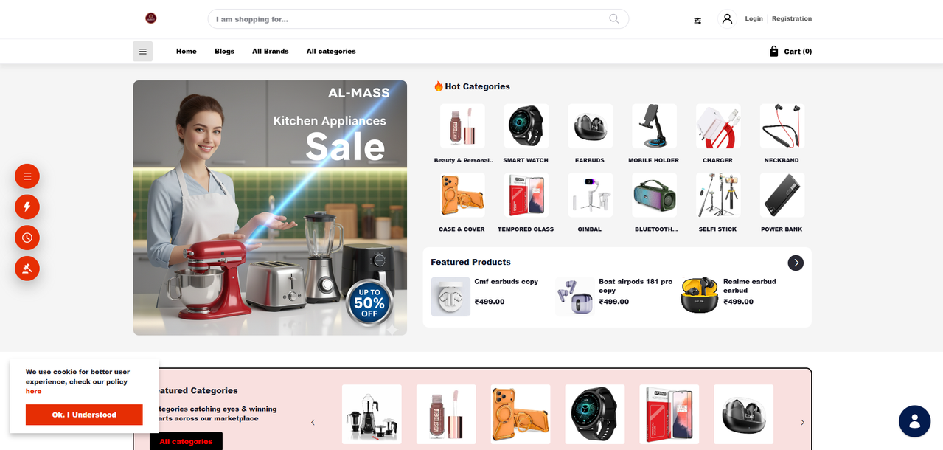Open the shopping Cart (0)
The height and width of the screenshot is (450, 943).
[x=790, y=52]
